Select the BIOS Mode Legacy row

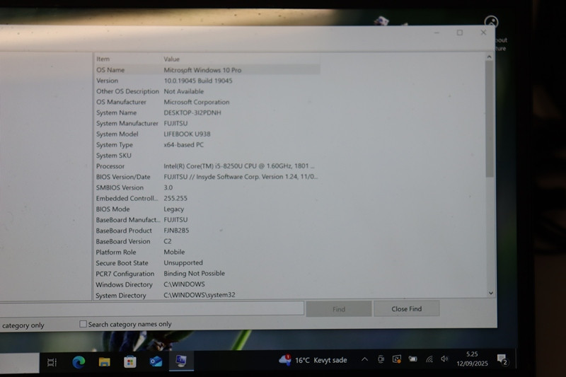click(207, 209)
